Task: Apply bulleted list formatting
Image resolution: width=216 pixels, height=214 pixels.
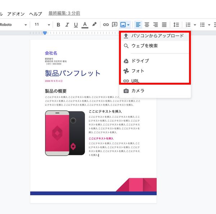Action: coord(202,25)
